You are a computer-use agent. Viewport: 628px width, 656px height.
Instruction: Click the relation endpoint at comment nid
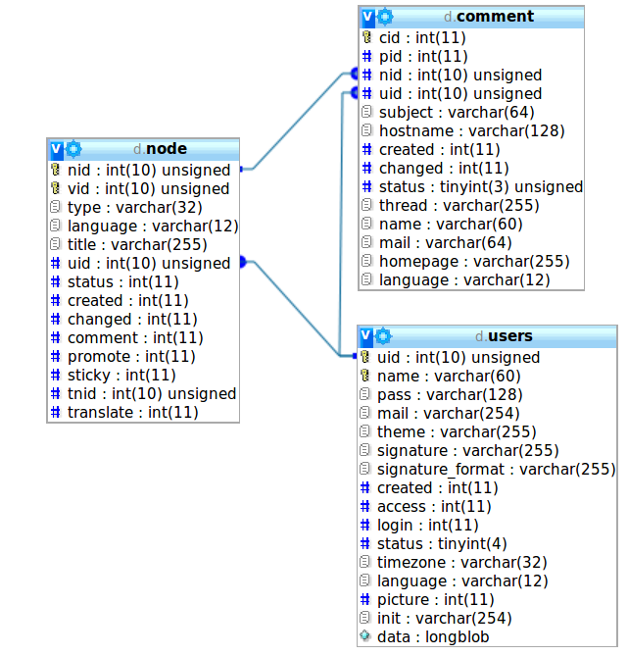click(x=355, y=75)
